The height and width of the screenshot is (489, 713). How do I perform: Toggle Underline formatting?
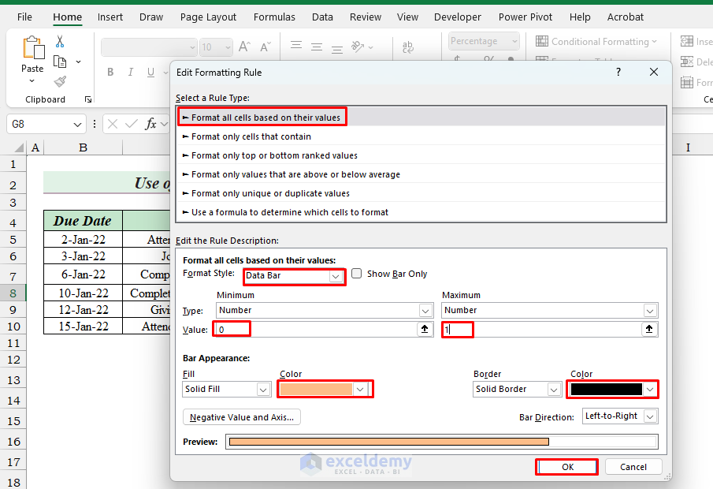coord(150,72)
